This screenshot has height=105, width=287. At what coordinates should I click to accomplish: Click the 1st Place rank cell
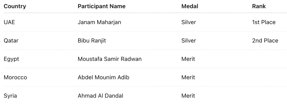[x=264, y=22]
